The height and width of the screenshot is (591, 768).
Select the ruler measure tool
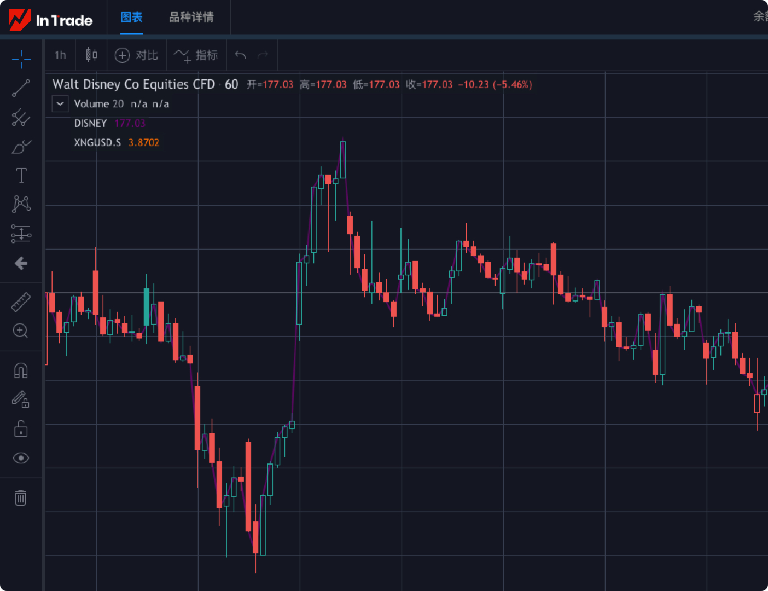[21, 302]
